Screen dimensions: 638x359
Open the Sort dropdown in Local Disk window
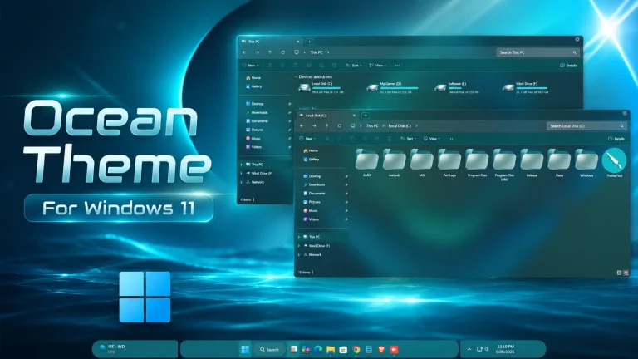[408, 139]
